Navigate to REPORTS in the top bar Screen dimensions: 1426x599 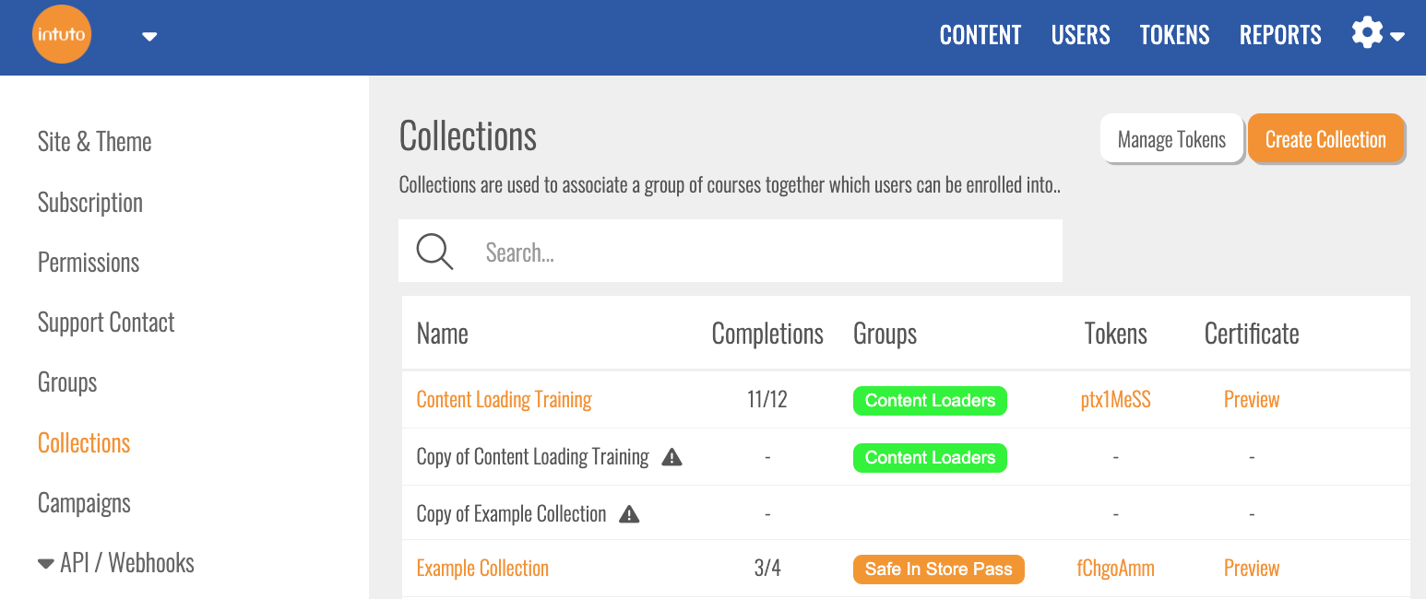point(1280,35)
